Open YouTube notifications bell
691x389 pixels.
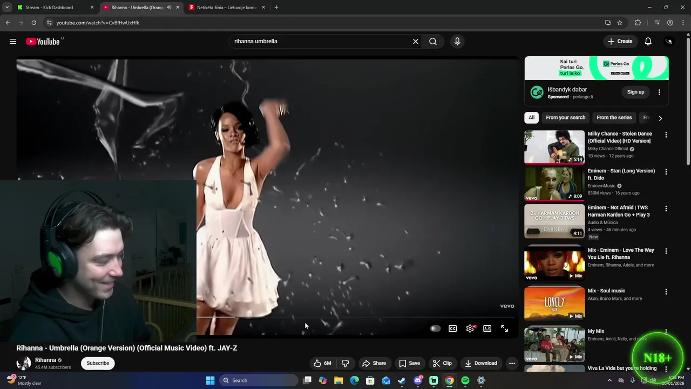click(648, 42)
